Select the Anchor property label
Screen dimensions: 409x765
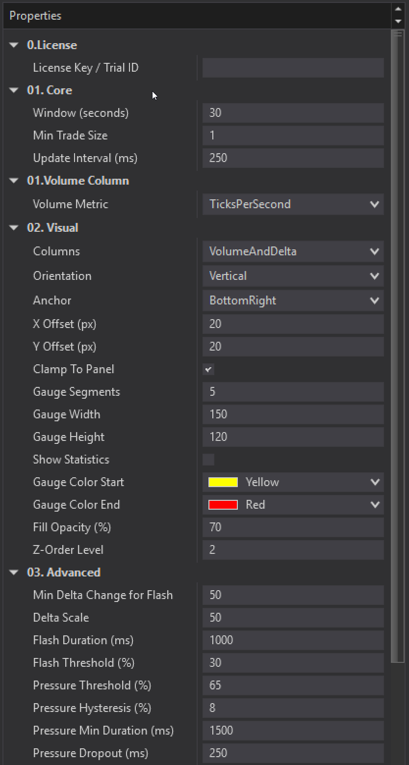(52, 301)
